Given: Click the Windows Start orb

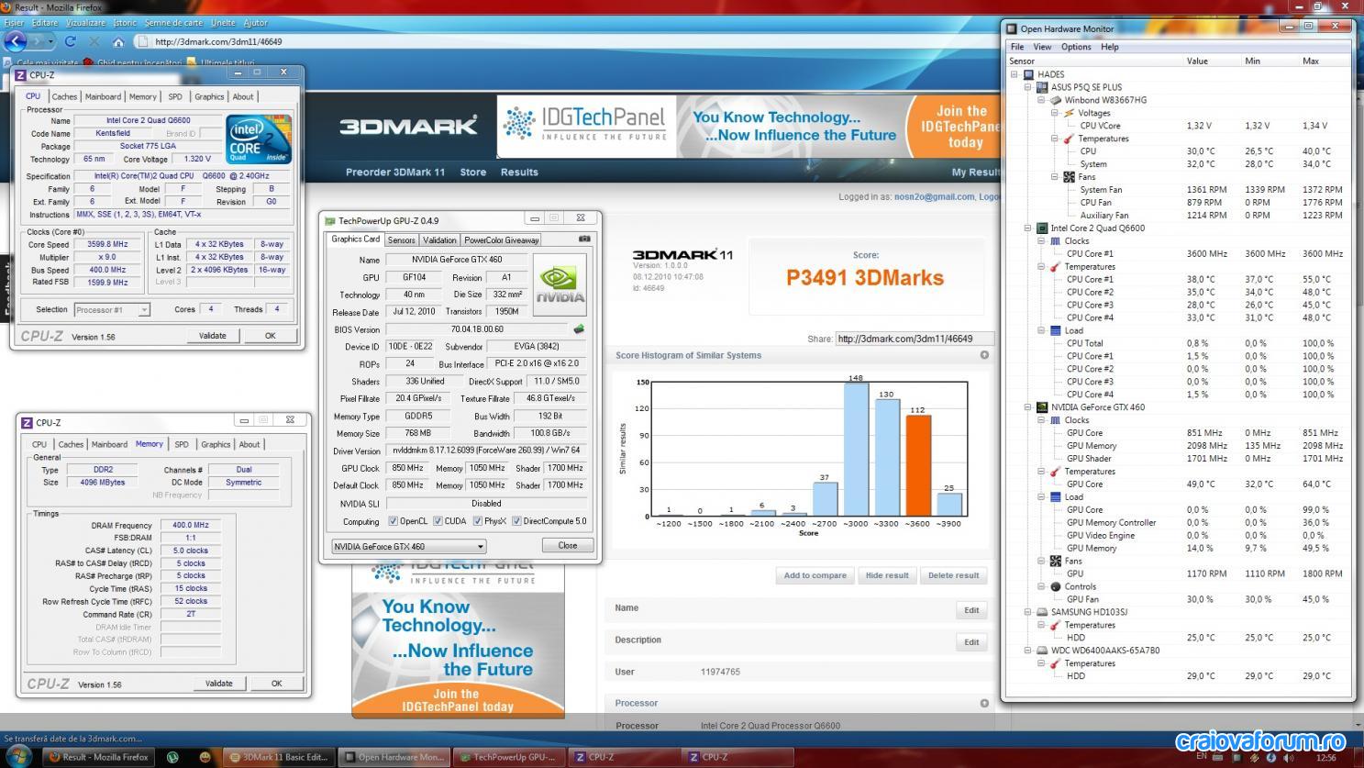Looking at the screenshot, I should pos(18,756).
